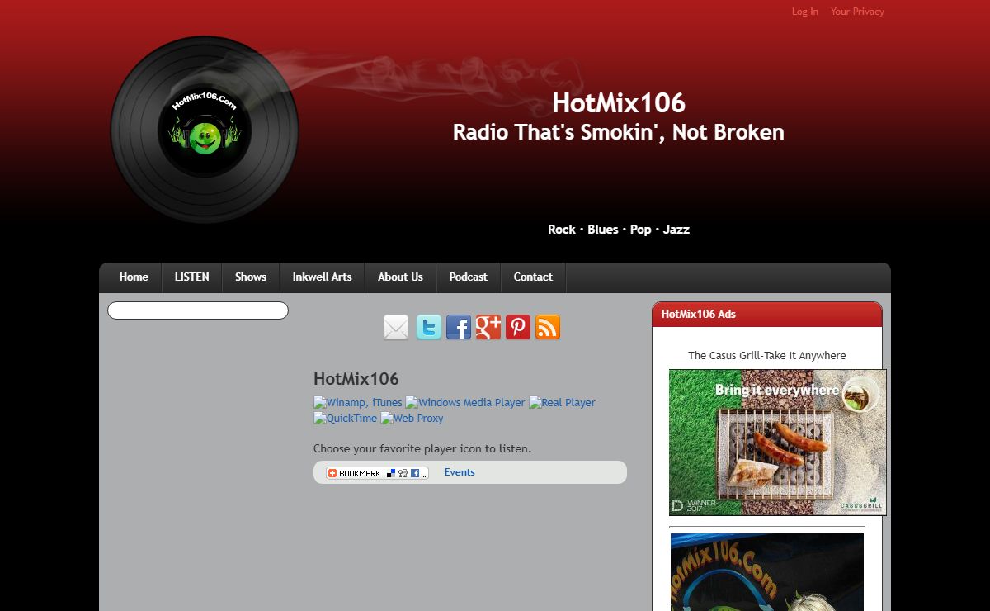Click the RSS feed icon

pyautogui.click(x=547, y=327)
